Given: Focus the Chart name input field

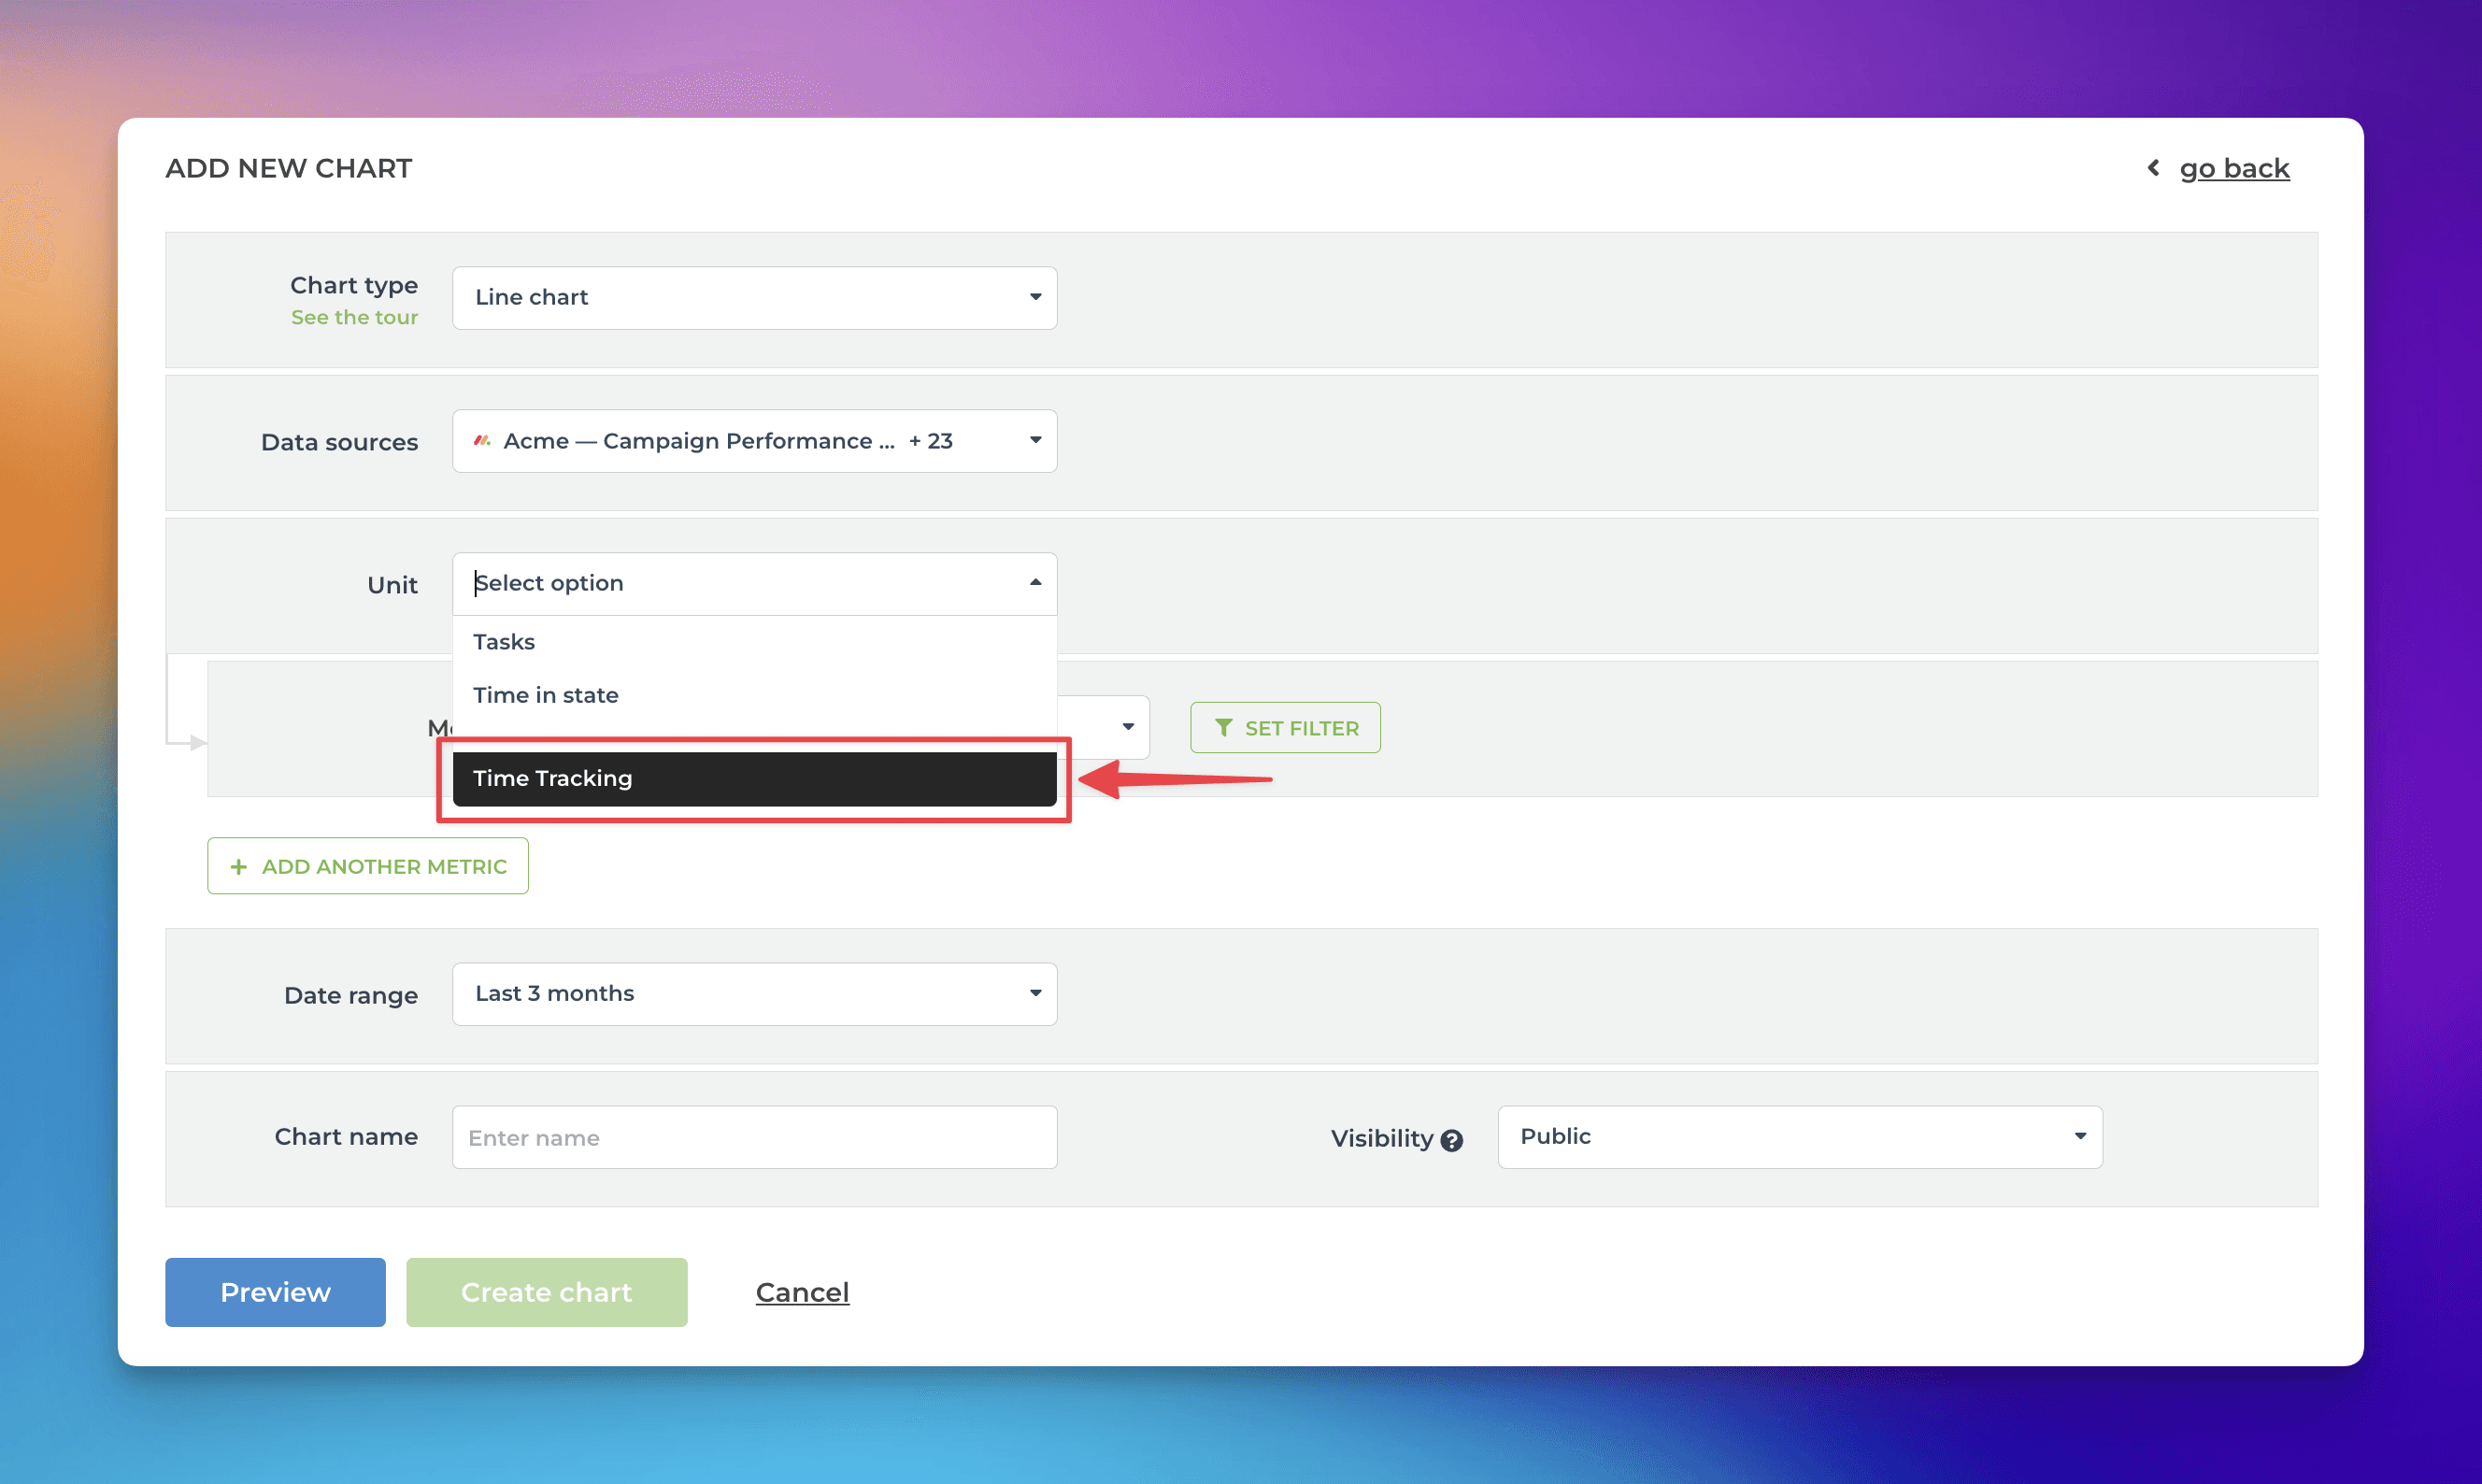Looking at the screenshot, I should (x=754, y=1137).
